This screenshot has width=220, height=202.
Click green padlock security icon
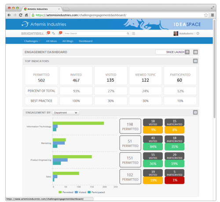pos(33,15)
